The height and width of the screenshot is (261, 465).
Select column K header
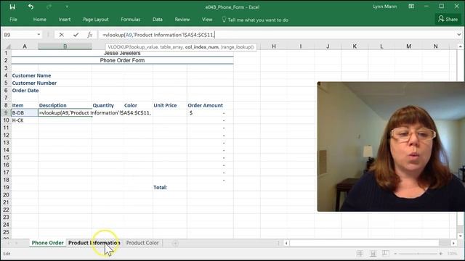355,46
